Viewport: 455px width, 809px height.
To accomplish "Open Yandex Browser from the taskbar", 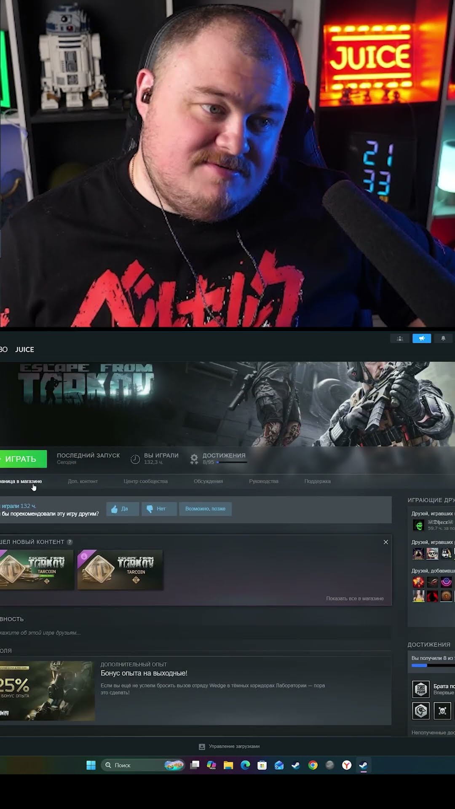I will pos(346,765).
